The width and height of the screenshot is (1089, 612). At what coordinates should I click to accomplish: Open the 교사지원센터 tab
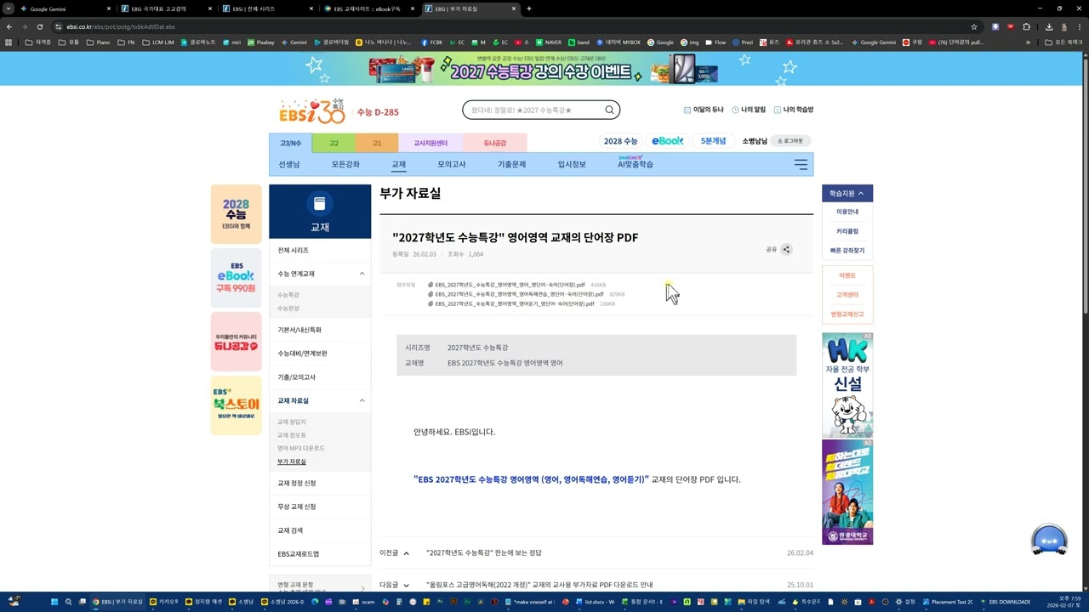point(430,143)
